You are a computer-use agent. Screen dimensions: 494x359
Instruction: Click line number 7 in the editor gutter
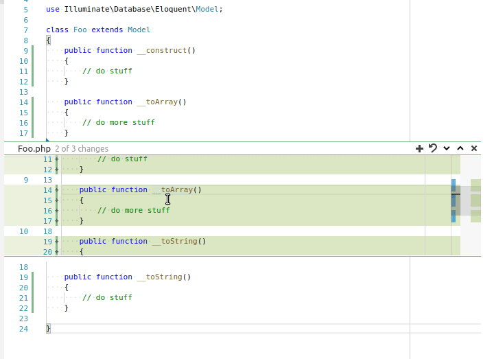[25, 30]
